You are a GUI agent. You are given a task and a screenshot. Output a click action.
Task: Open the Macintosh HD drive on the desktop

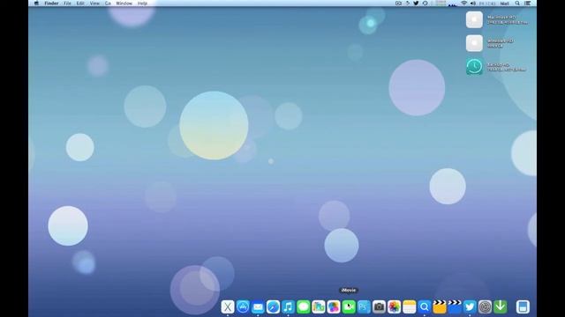tap(474, 19)
